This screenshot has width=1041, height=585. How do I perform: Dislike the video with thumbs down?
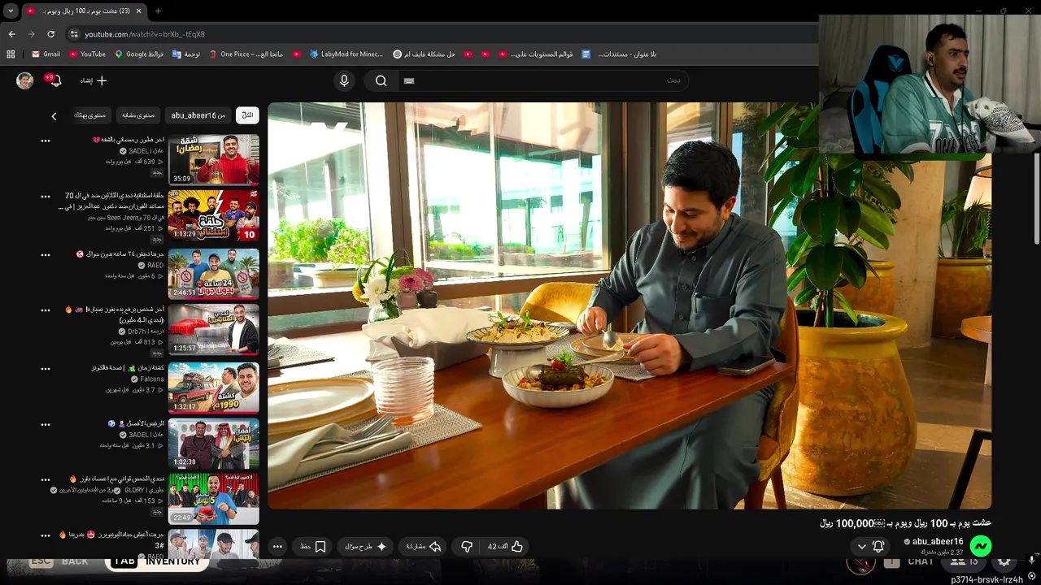(467, 547)
